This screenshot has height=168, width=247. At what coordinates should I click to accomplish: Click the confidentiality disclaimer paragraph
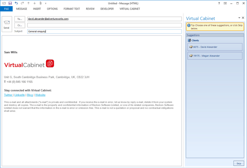89,106
